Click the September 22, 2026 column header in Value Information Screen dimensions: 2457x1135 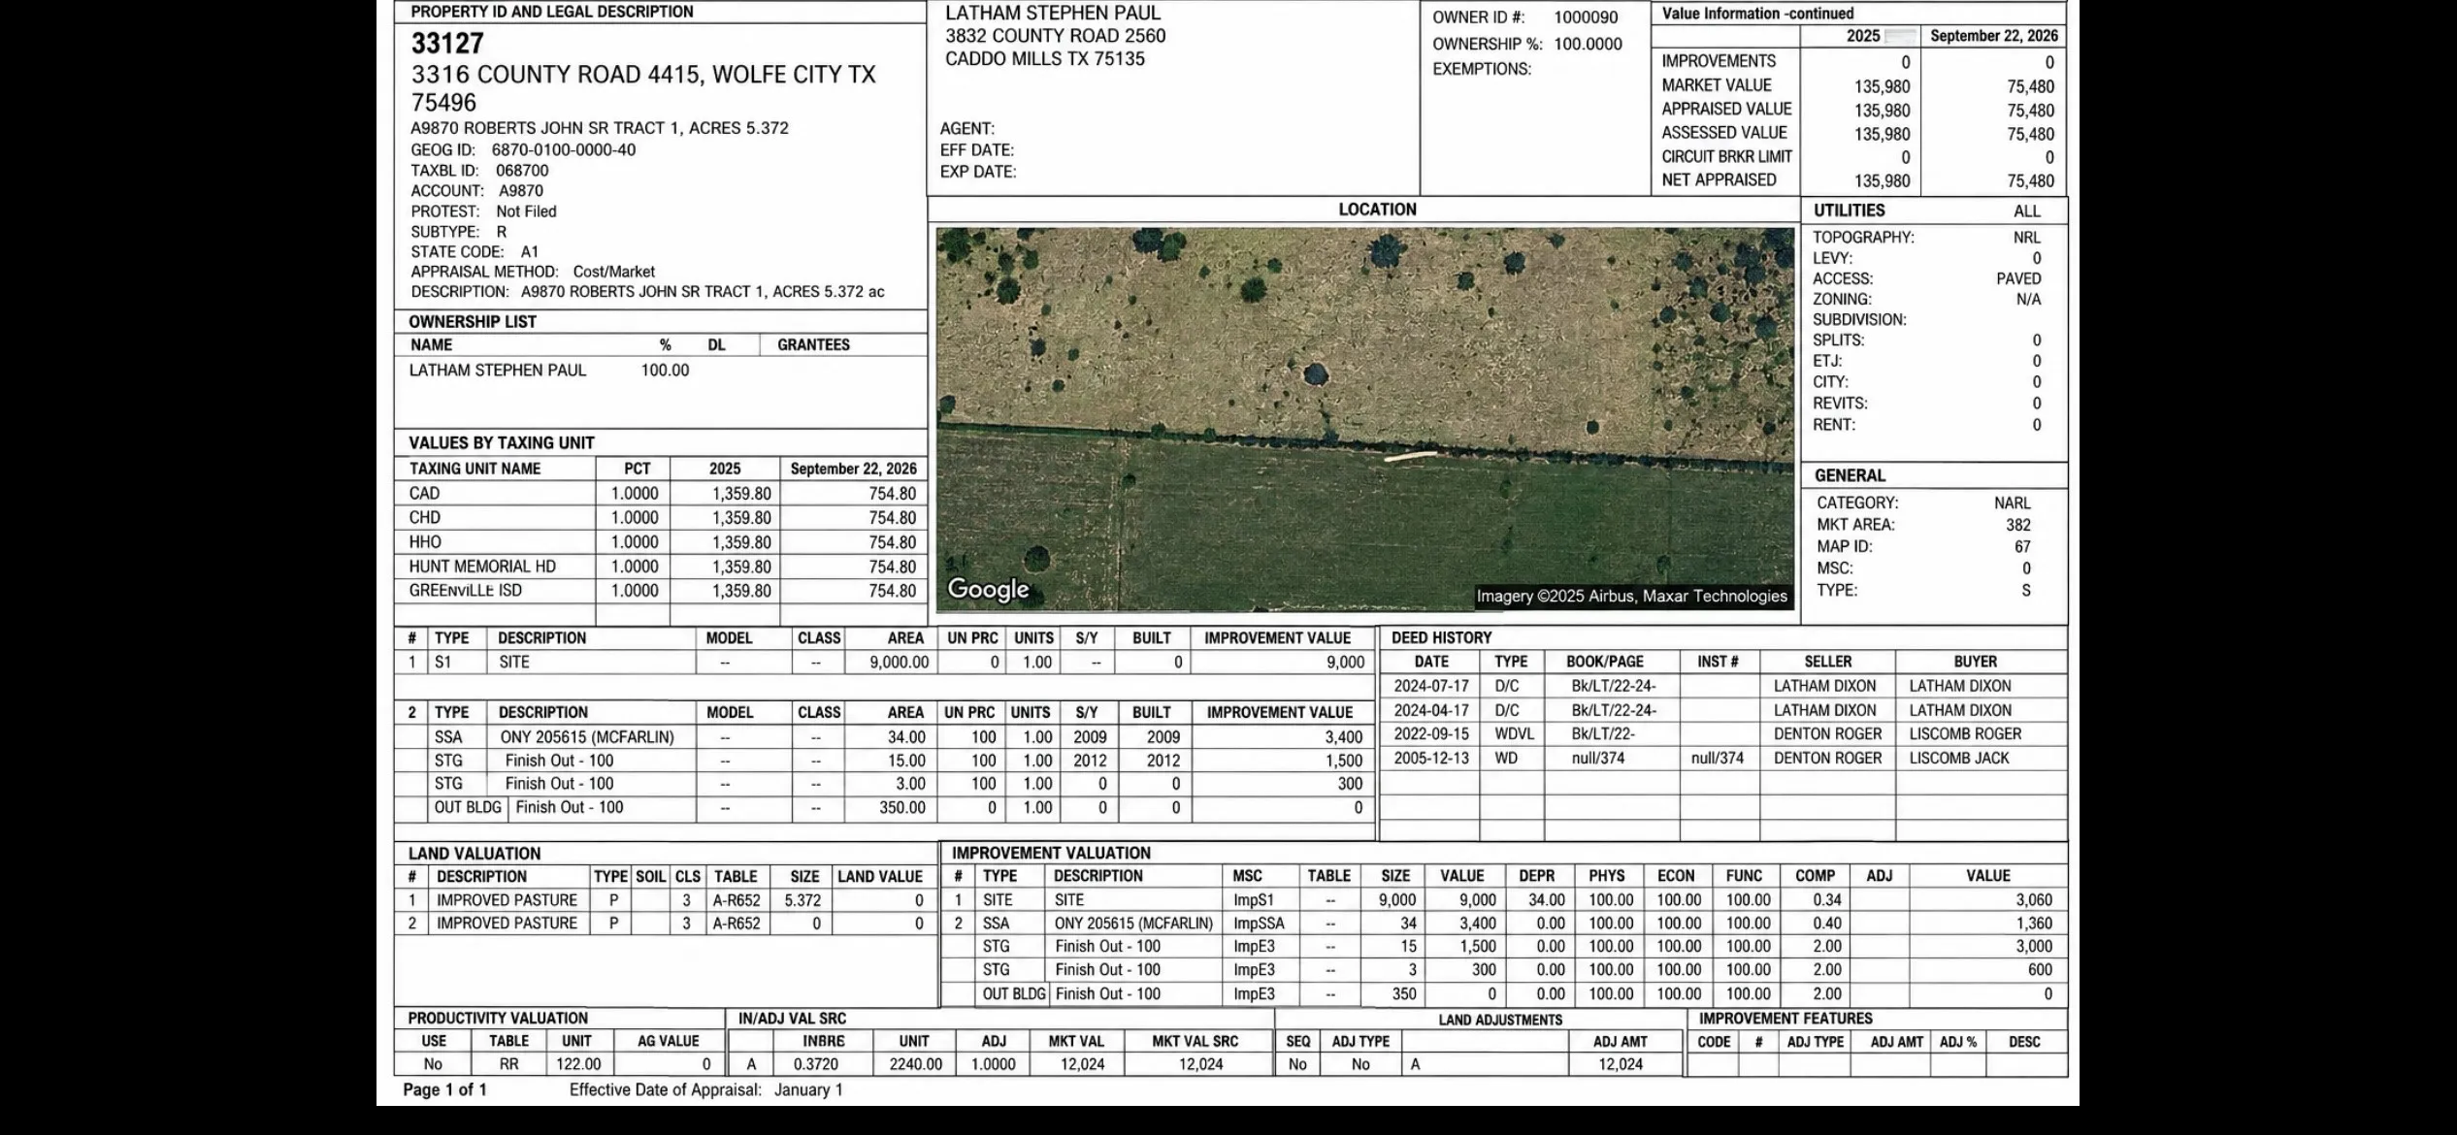point(1994,36)
